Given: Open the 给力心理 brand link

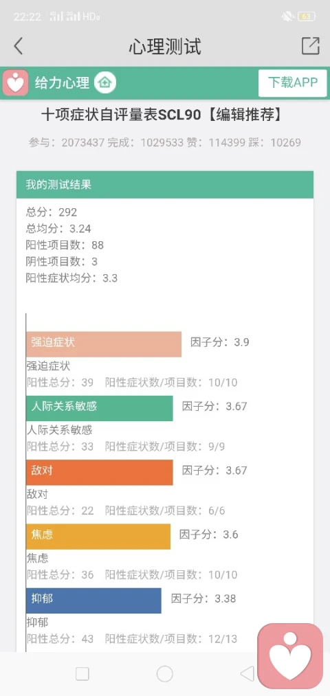Looking at the screenshot, I should 62,82.
